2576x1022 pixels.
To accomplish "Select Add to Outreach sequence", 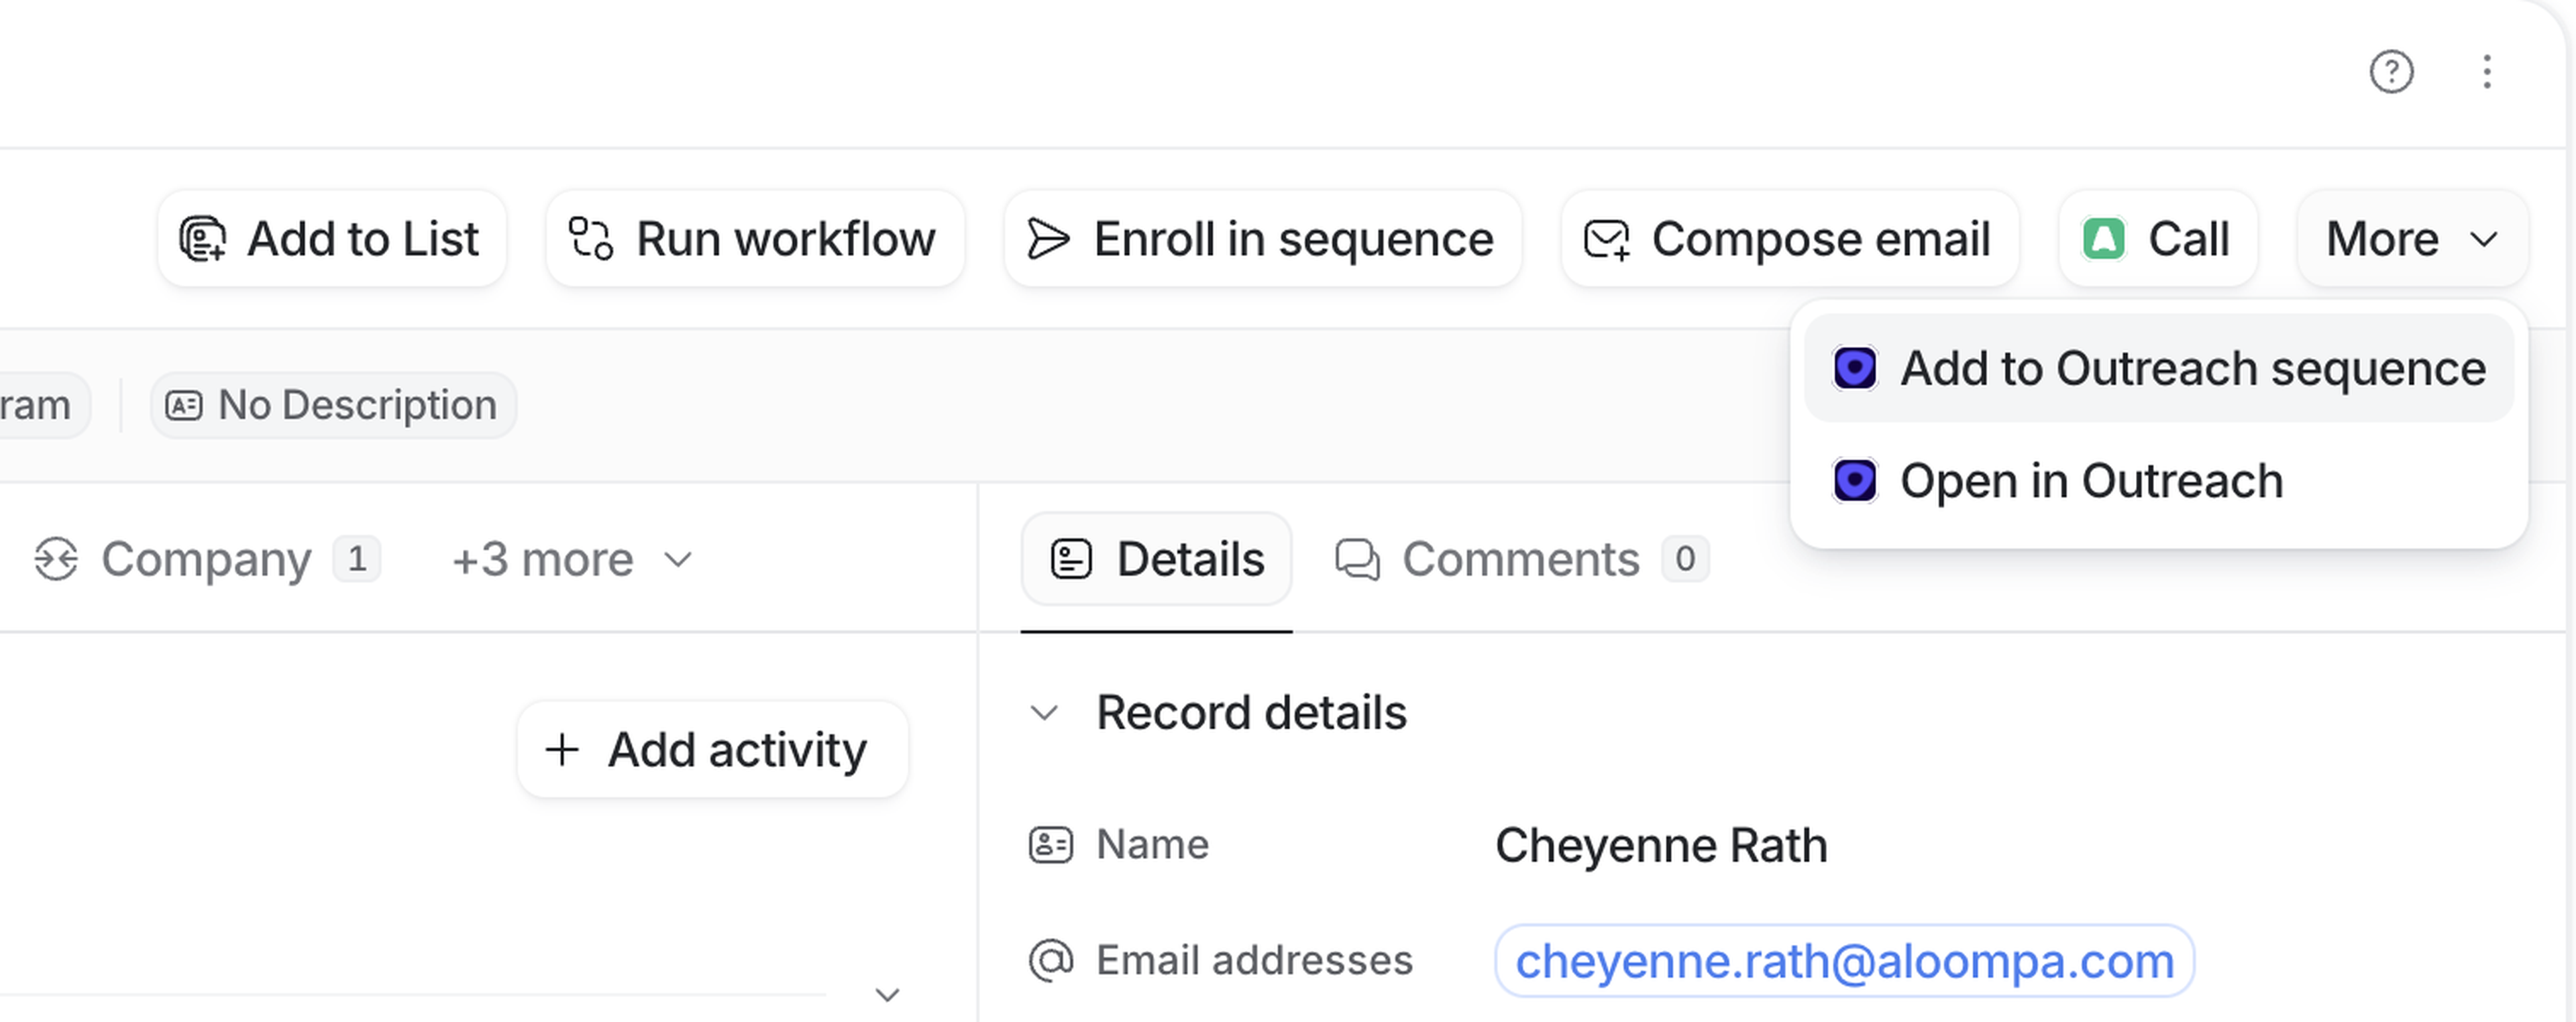I will [x=2158, y=368].
